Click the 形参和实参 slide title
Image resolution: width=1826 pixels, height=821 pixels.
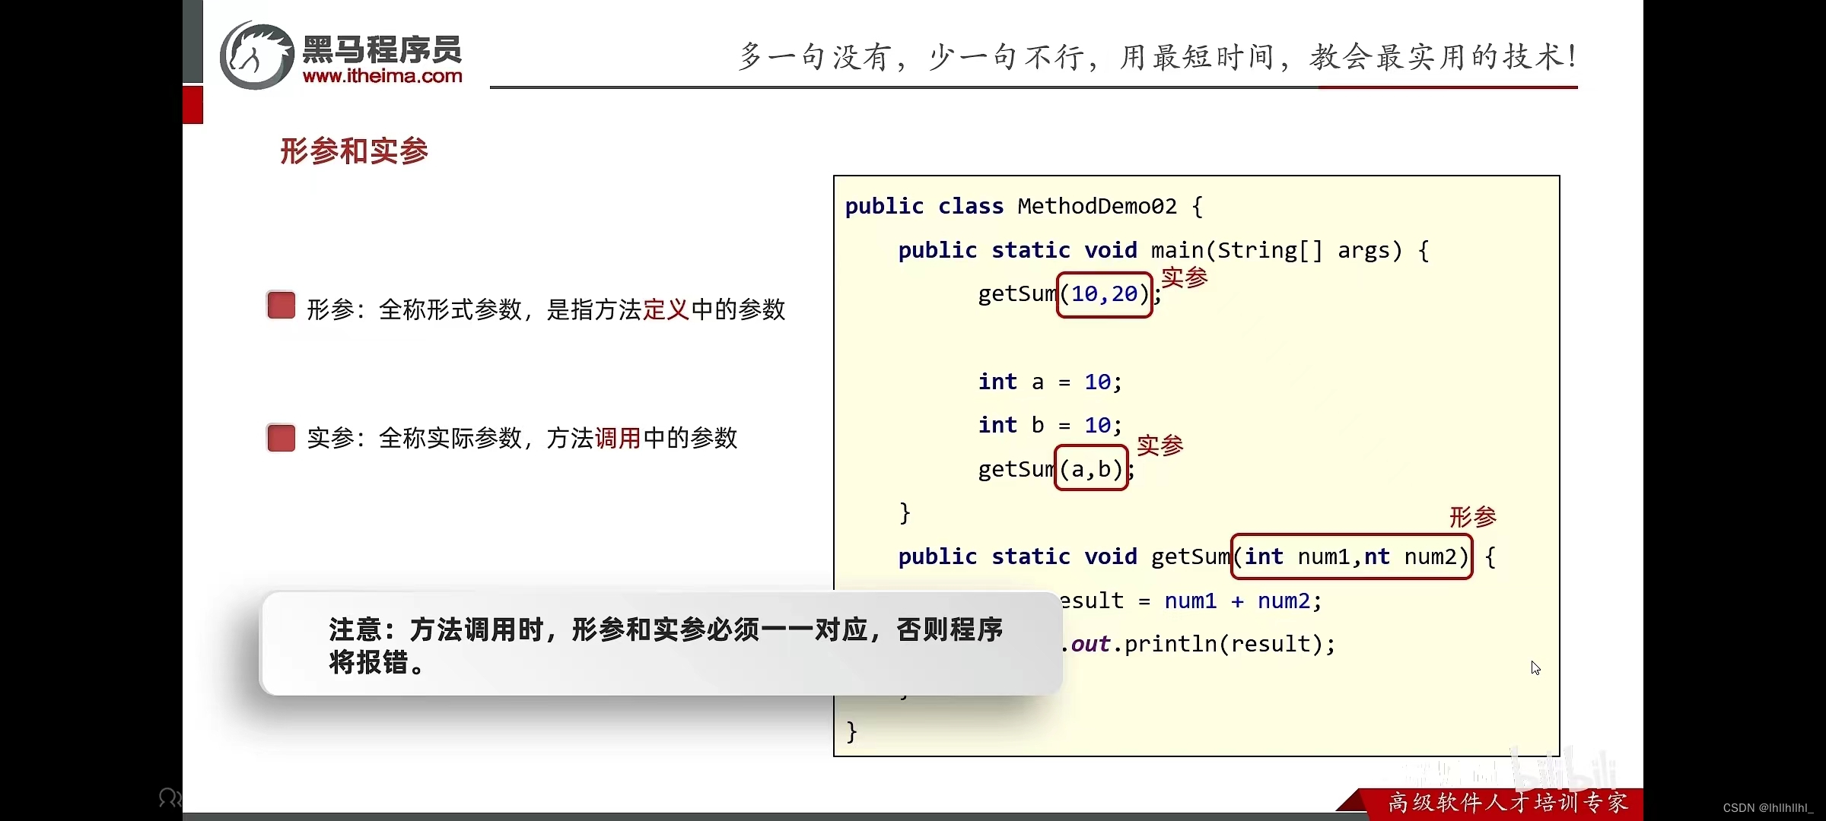[354, 151]
